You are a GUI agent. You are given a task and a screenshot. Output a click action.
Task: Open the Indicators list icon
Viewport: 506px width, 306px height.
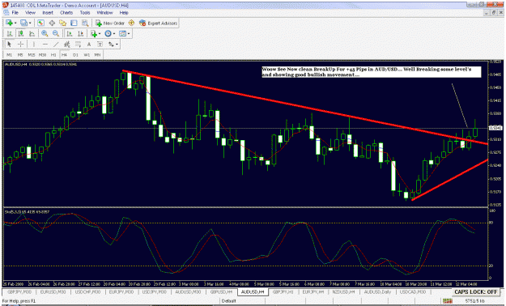[94, 33]
